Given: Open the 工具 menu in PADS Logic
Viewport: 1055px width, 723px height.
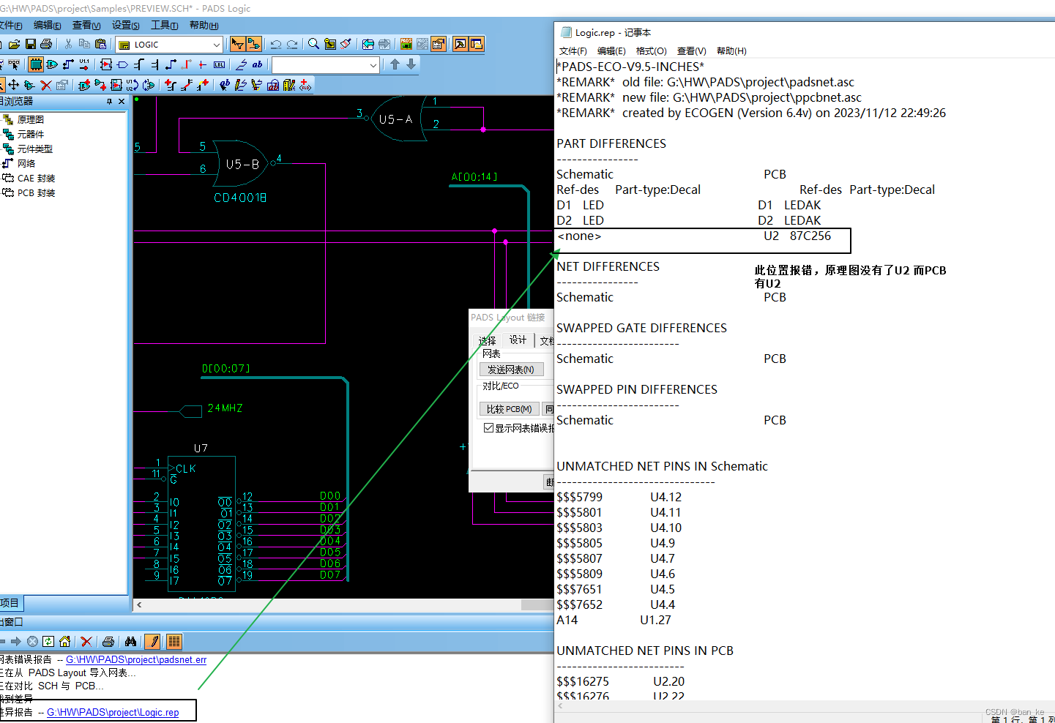Looking at the screenshot, I should coord(164,24).
